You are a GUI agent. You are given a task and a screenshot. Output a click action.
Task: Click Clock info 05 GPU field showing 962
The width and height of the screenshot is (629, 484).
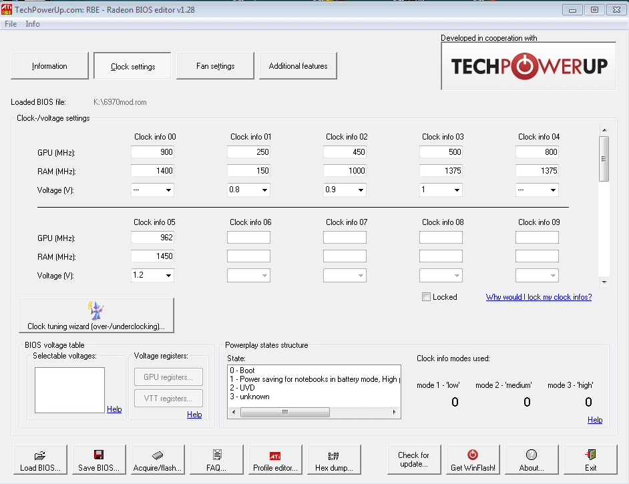click(152, 238)
